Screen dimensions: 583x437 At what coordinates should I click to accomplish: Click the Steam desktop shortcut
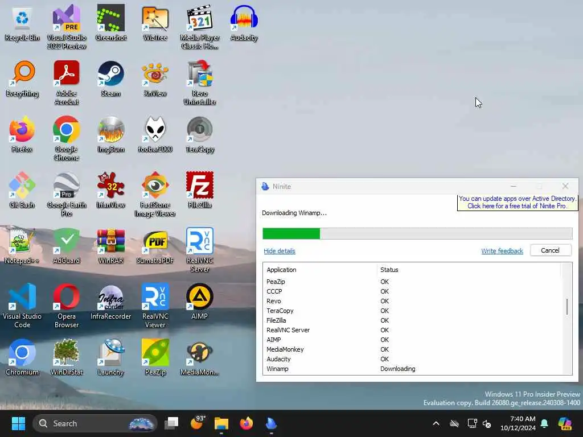coord(111,79)
